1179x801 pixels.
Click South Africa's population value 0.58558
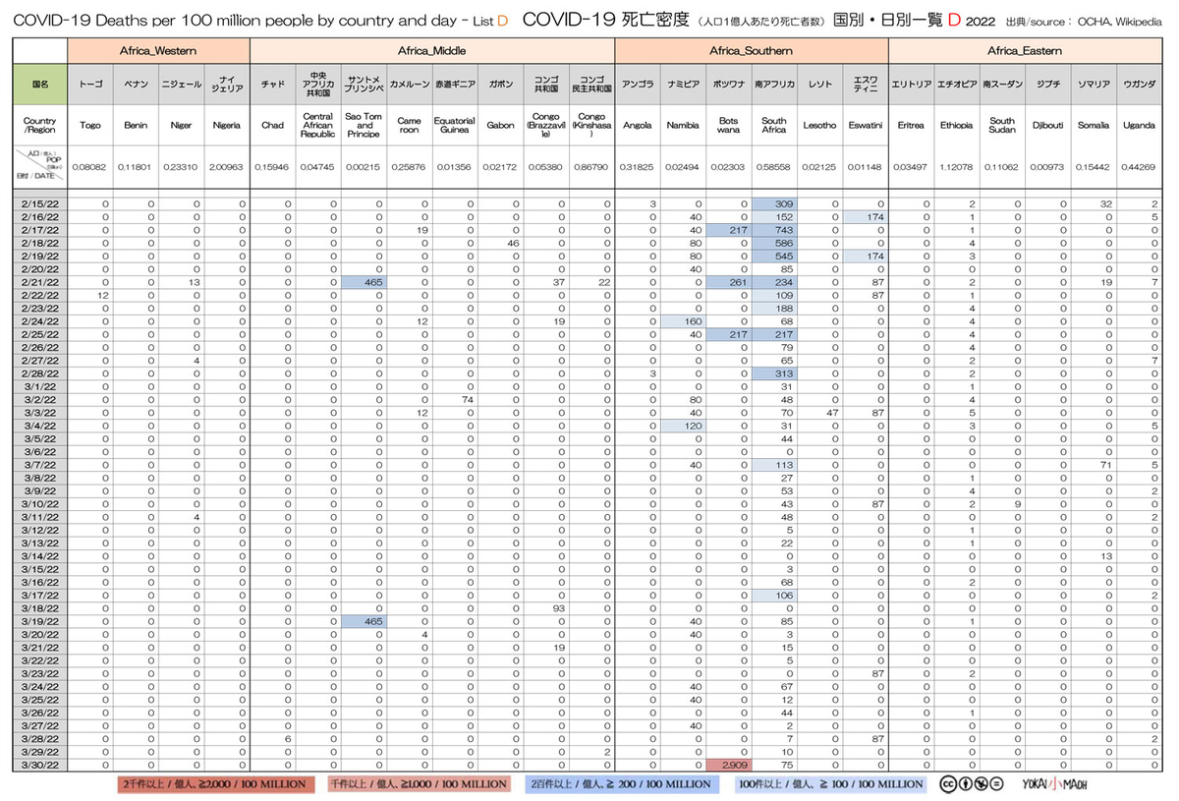[773, 169]
